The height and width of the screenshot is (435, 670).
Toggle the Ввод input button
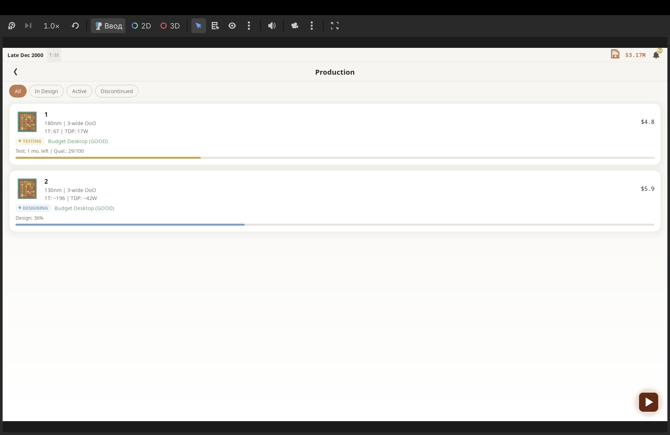pos(108,26)
